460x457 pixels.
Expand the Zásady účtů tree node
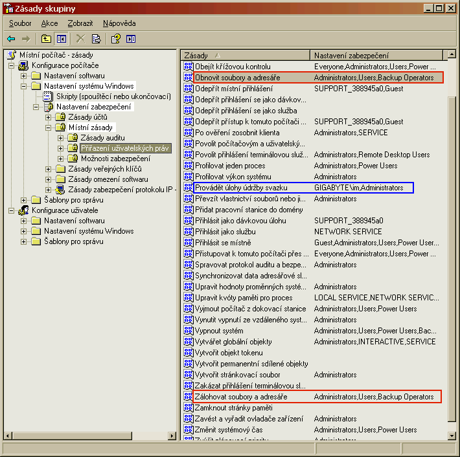(49, 117)
